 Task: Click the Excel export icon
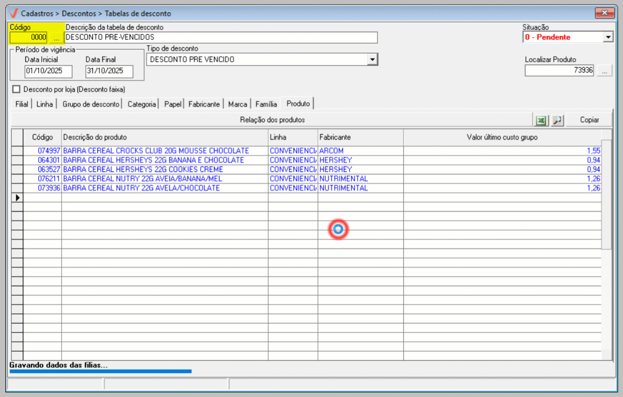point(541,120)
